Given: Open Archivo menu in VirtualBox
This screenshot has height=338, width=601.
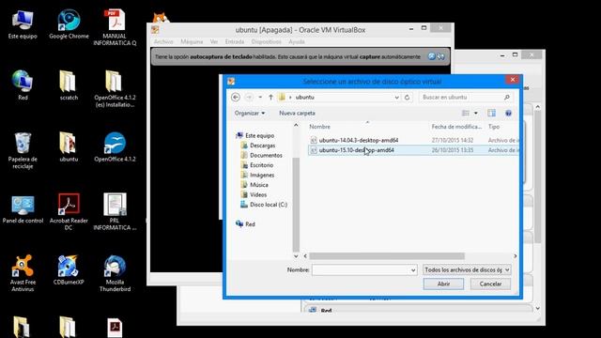Looking at the screenshot, I should (x=163, y=41).
